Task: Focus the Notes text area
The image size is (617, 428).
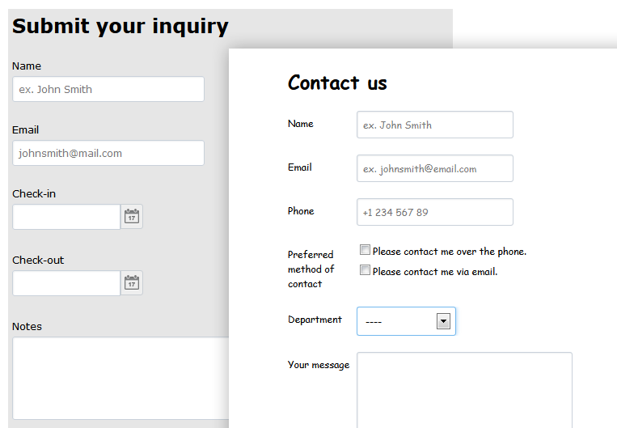Action: click(x=120, y=378)
